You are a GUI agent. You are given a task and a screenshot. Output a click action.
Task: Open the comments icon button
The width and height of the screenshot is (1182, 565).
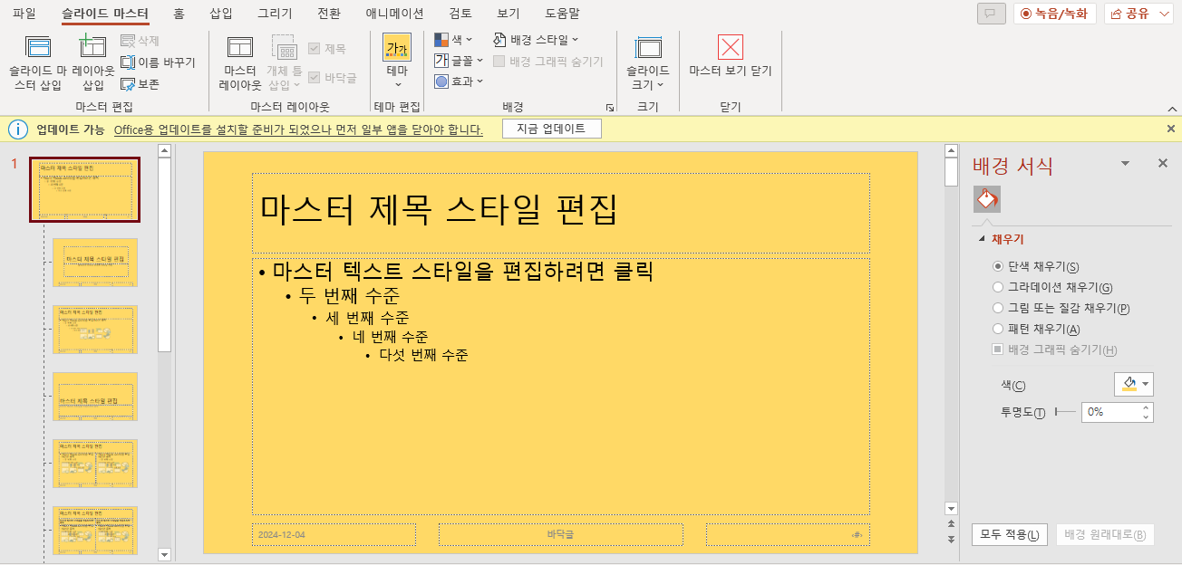pos(992,14)
